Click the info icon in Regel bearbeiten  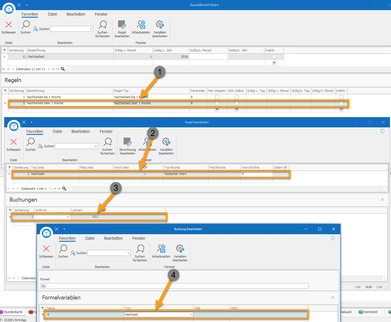pos(382,131)
